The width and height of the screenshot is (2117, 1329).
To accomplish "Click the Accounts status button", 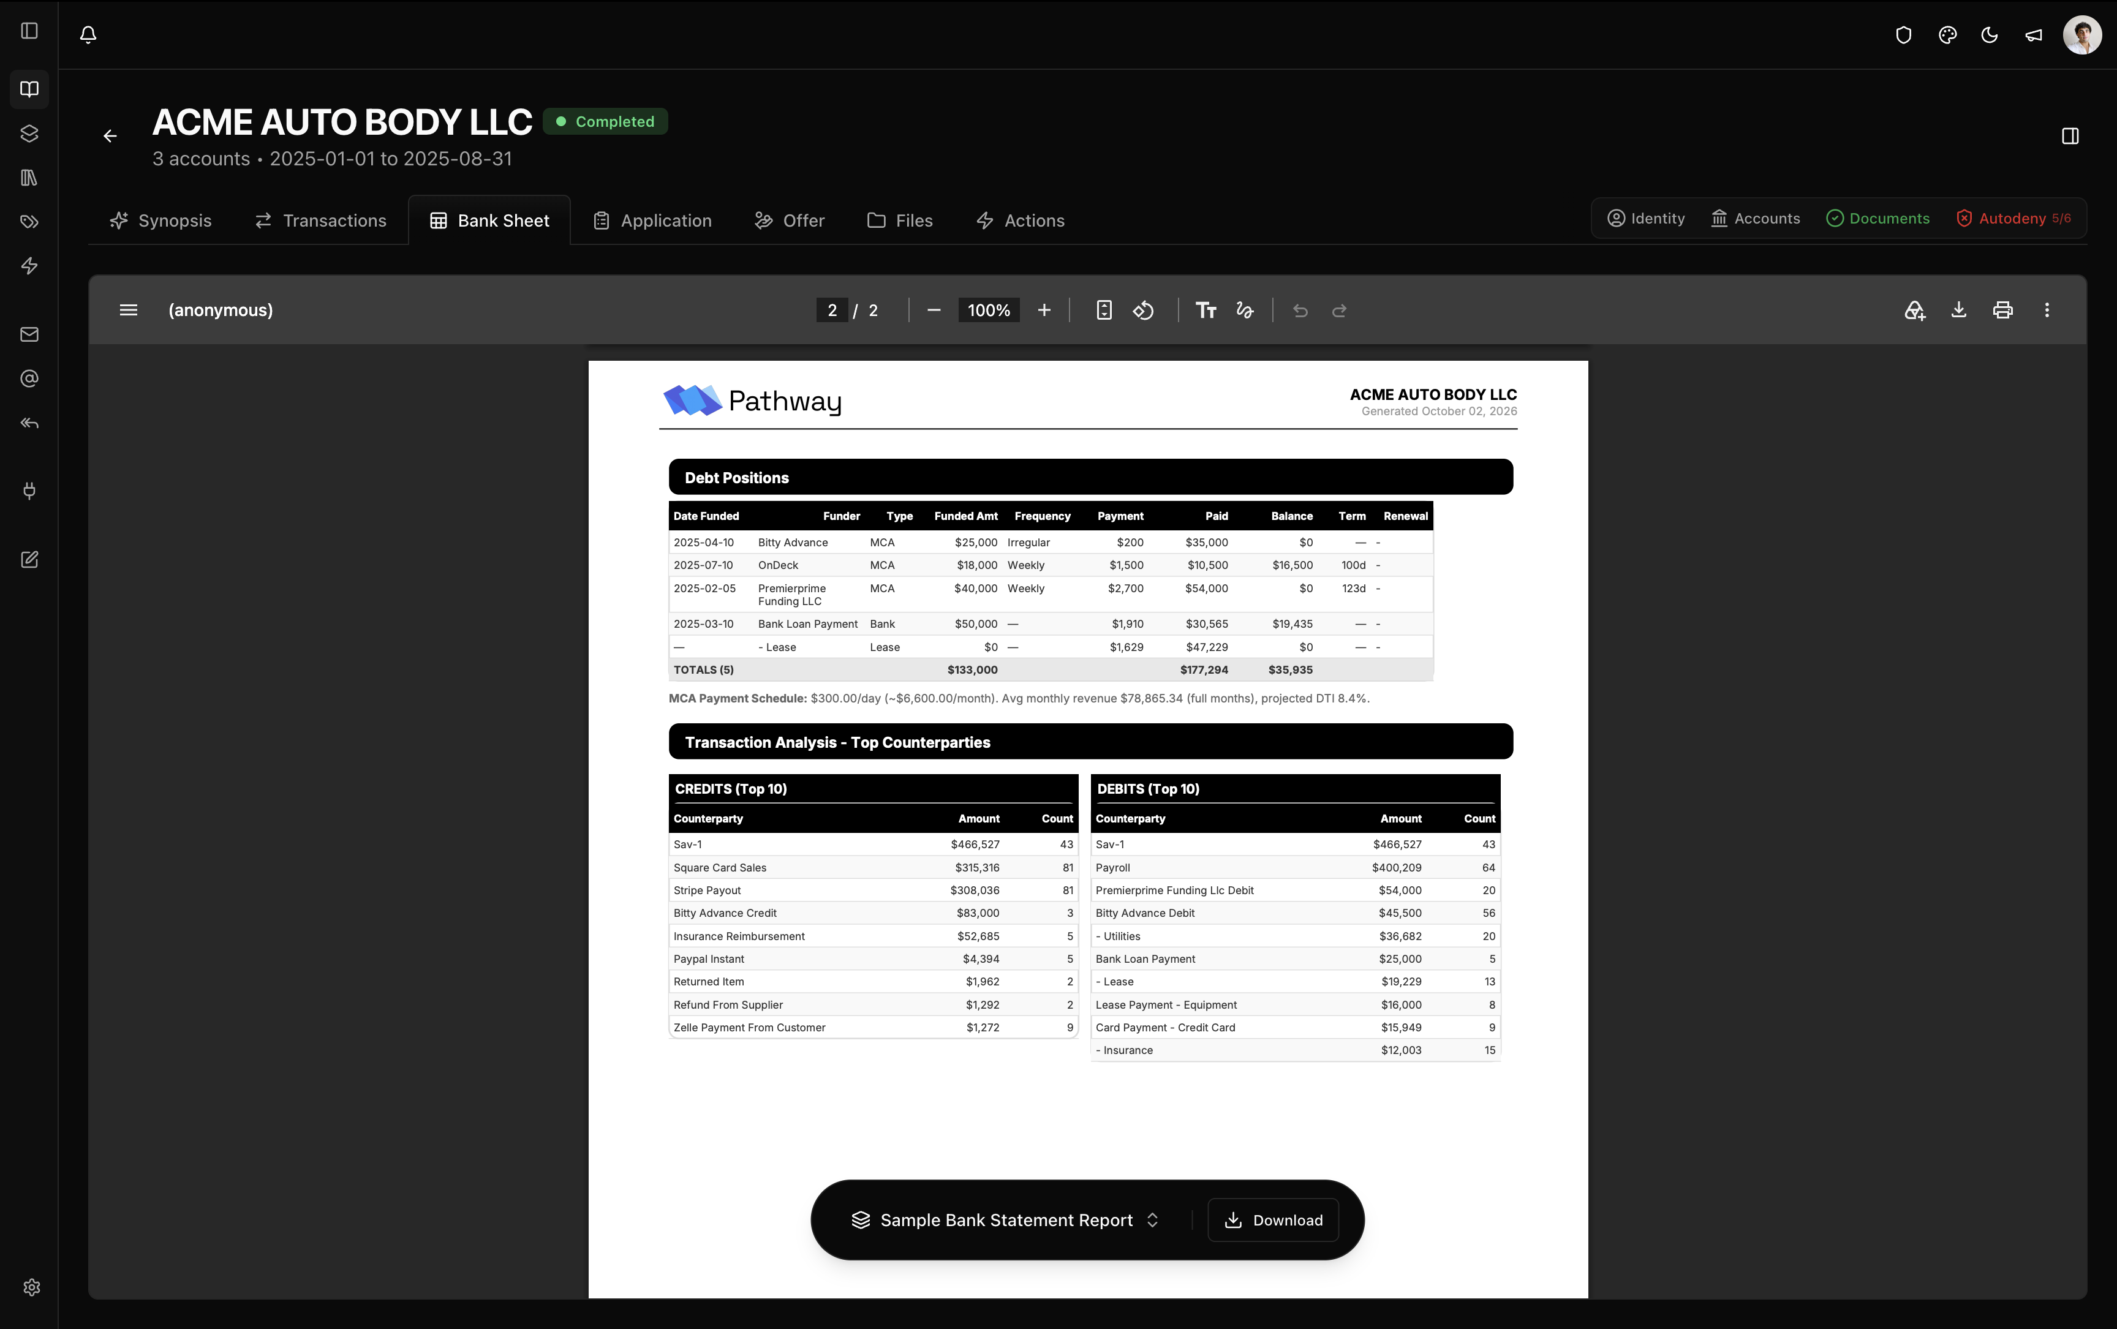I will [1755, 219].
